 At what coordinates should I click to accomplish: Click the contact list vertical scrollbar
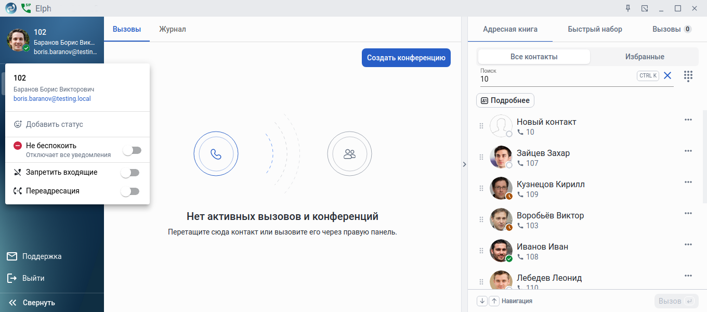(x=704, y=156)
